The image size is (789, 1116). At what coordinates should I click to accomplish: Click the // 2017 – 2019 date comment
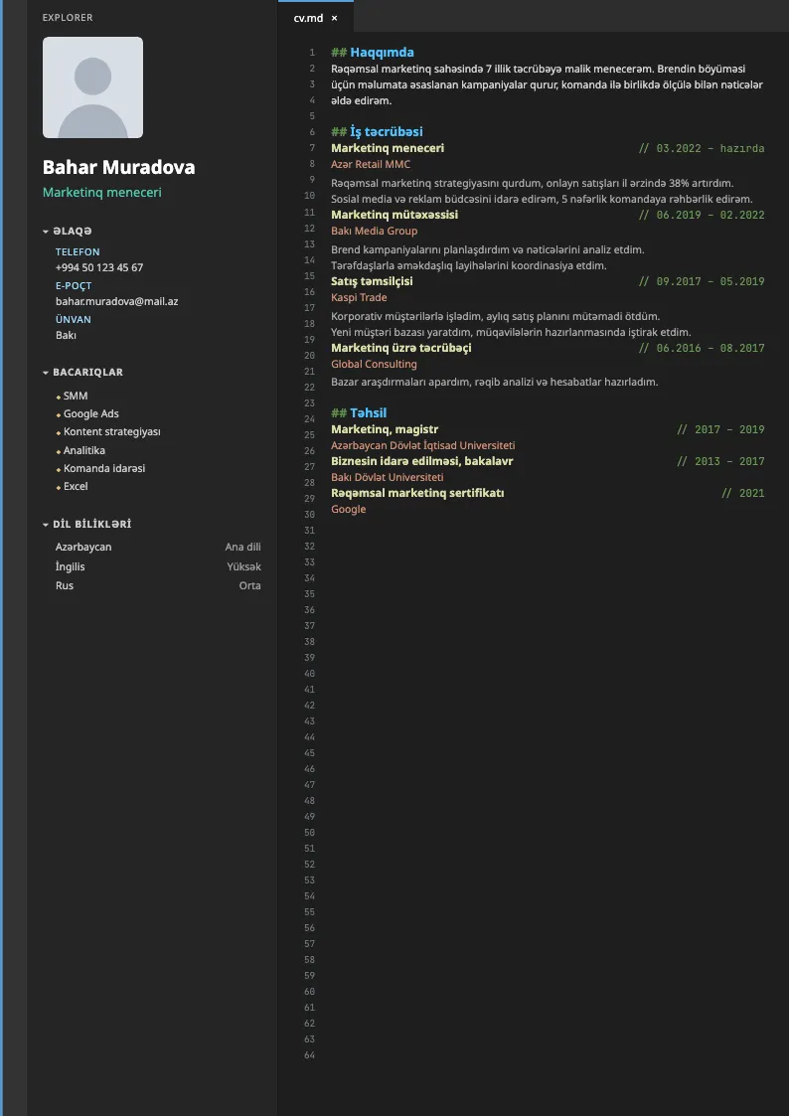[720, 430]
